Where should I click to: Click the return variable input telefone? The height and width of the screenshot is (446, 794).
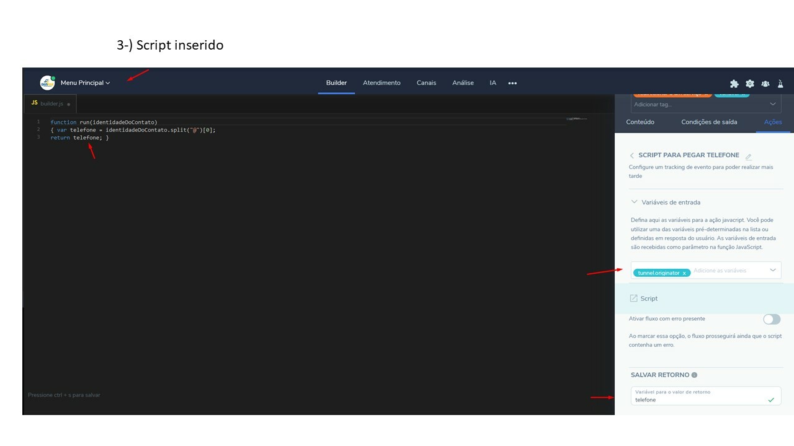click(706, 396)
